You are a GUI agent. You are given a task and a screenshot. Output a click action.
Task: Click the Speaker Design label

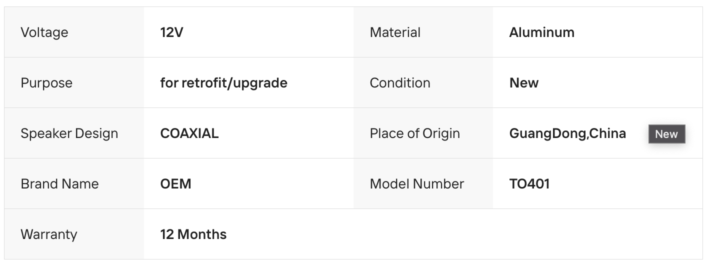[x=69, y=133]
